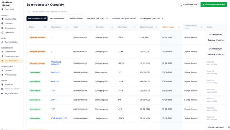The height and width of the screenshot is (130, 230).
Task: Click UELN 528003202600028 cell
Action: 80,118
